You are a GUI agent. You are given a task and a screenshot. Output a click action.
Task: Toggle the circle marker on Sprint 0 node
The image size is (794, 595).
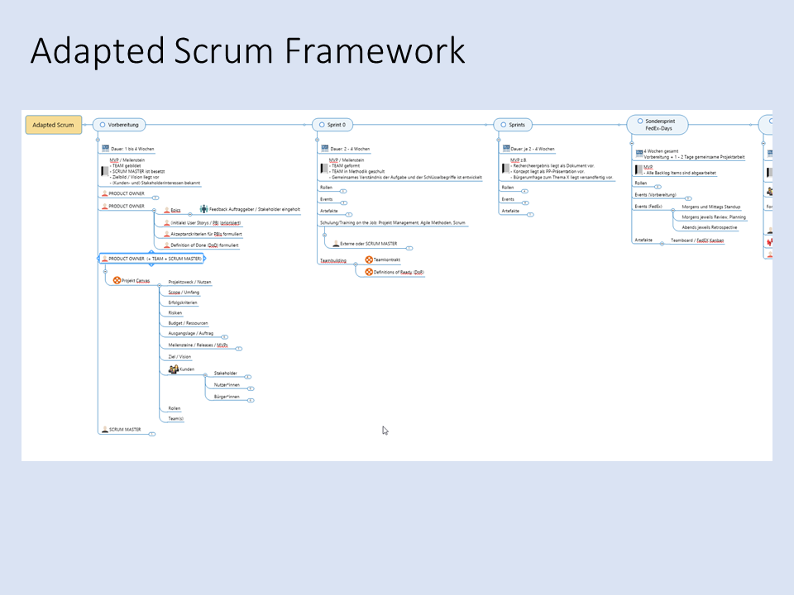tap(322, 125)
